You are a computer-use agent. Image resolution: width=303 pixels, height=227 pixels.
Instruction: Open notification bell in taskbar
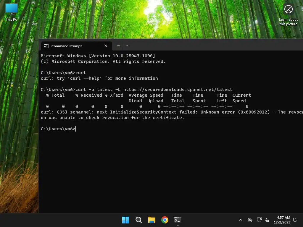[x=295, y=220]
